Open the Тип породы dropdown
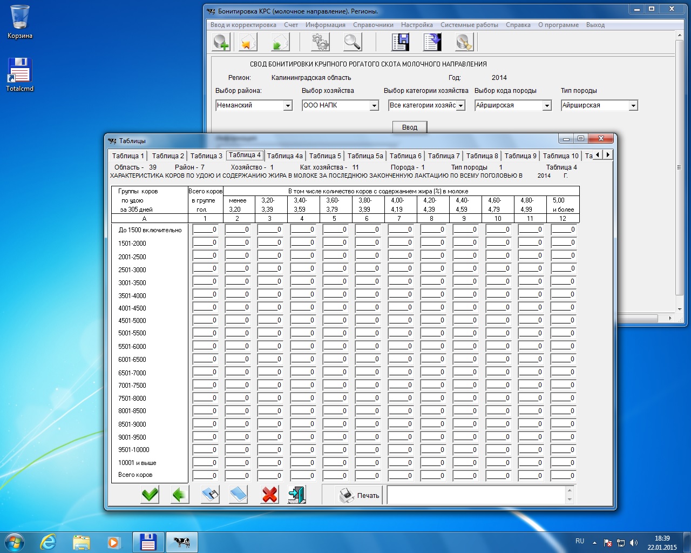The image size is (691, 553). pyautogui.click(x=633, y=105)
